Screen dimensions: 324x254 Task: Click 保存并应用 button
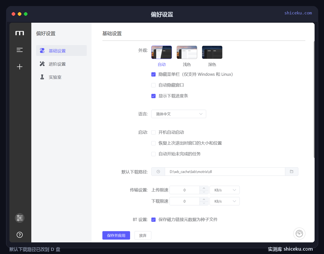point(116,235)
